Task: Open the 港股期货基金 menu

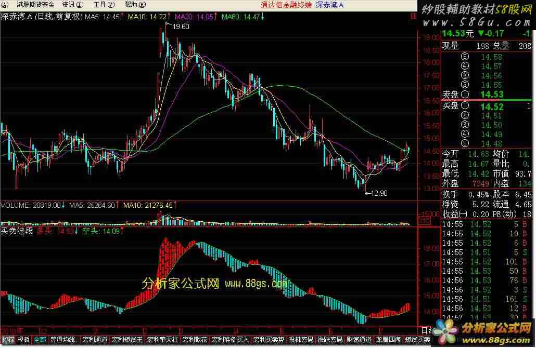Action: [35, 5]
